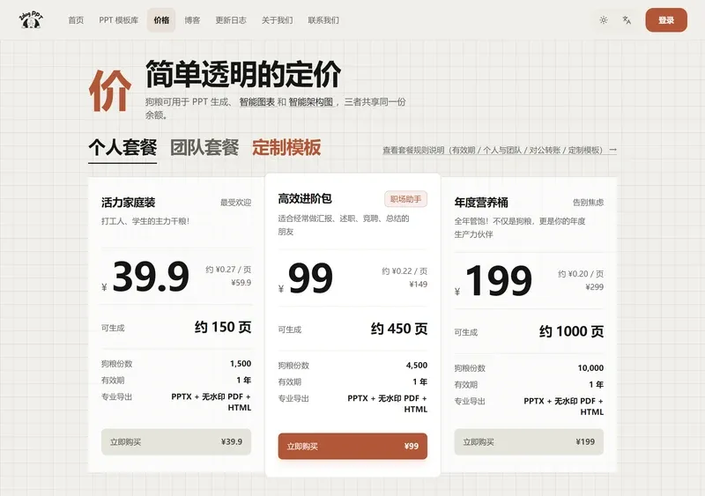Screen dimensions: 705x496
Task: Buy 年度营养桶 for ¥199
Action: [x=529, y=442]
